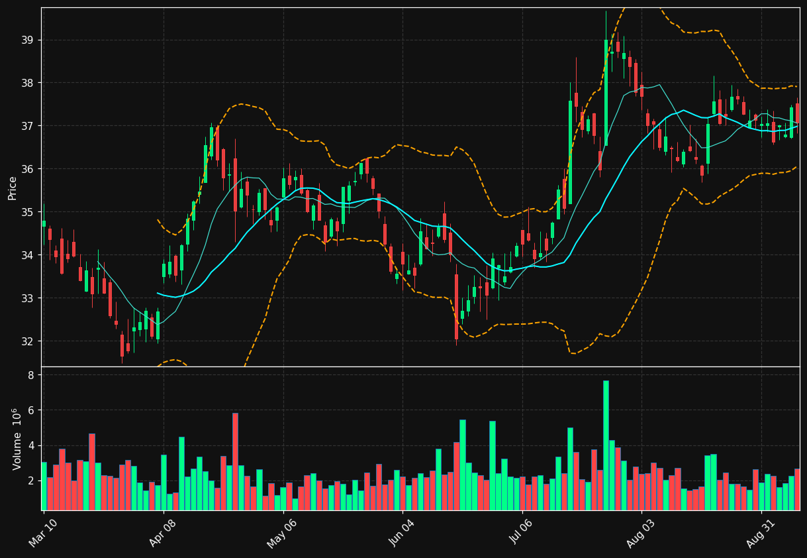Screen dimensions: 807x558
Task: Click price tick label 39
Action: [x=27, y=40]
